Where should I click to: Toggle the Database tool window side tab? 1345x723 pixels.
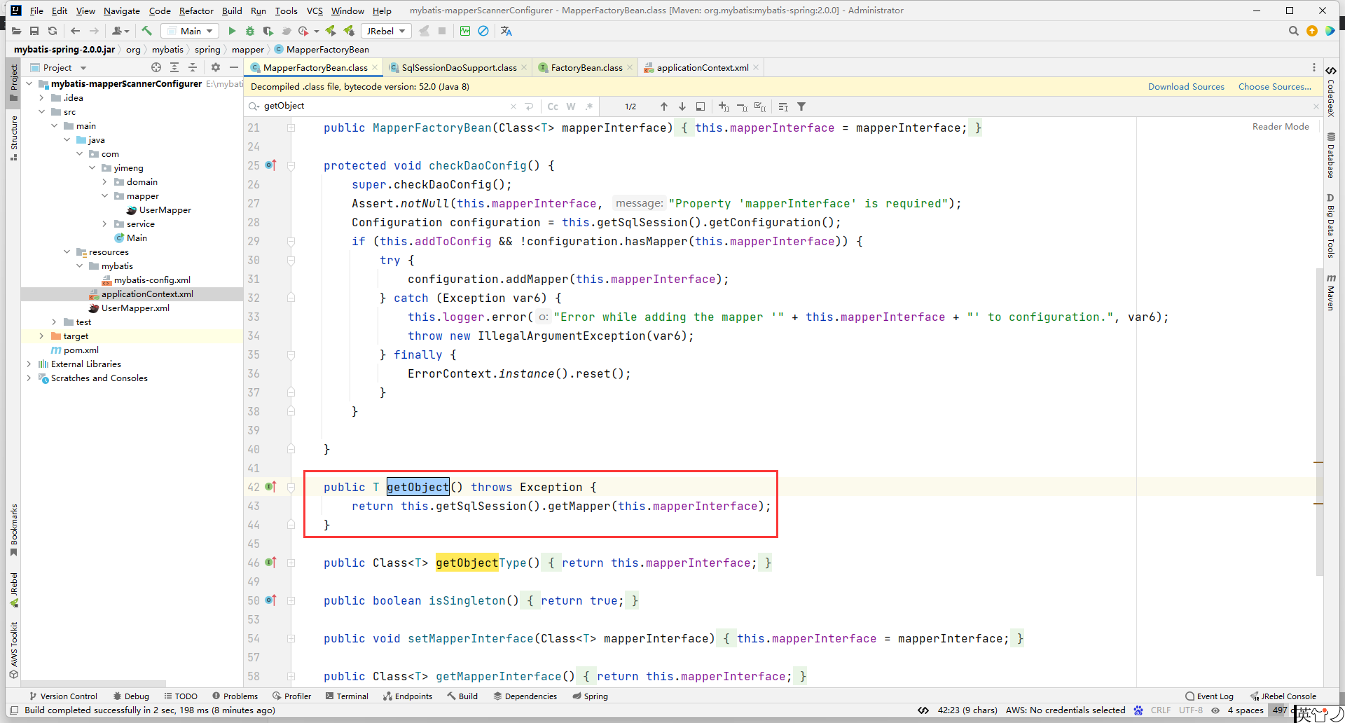click(x=1331, y=156)
